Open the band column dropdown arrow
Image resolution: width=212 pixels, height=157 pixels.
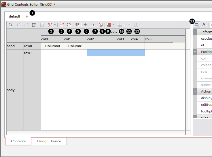tap(55, 25)
